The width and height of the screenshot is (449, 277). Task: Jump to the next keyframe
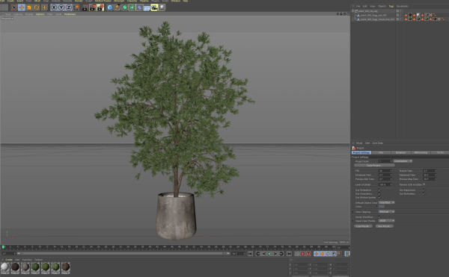pos(281,254)
